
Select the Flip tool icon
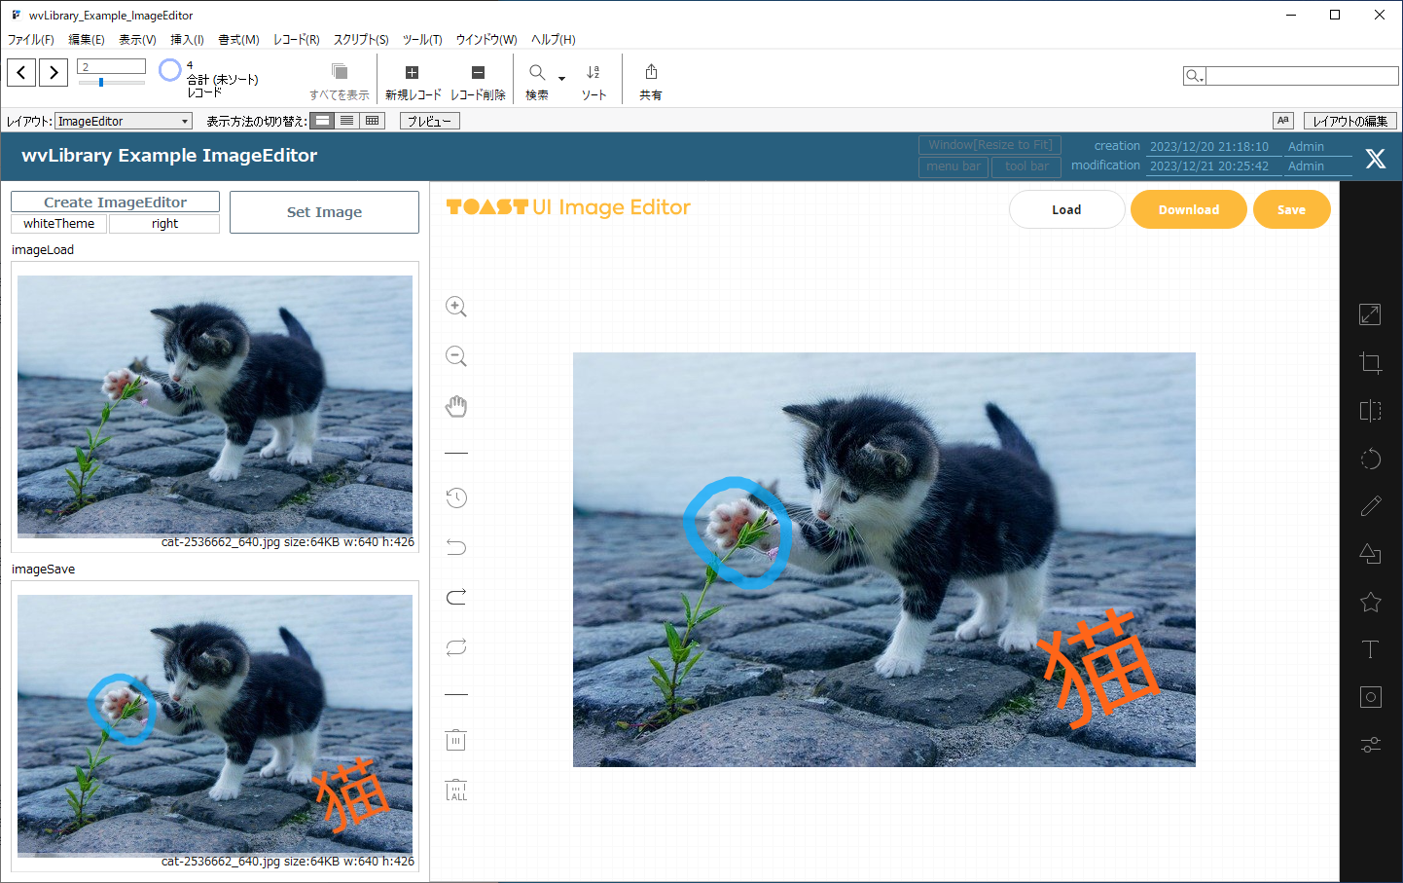click(x=1370, y=411)
